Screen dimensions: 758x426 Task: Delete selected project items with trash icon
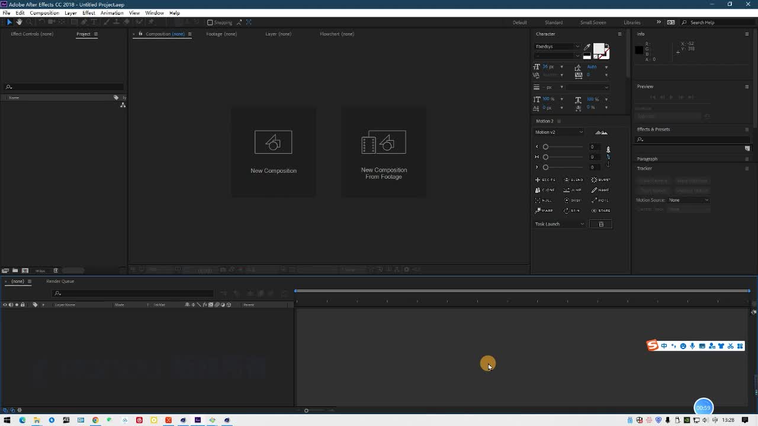point(56,270)
